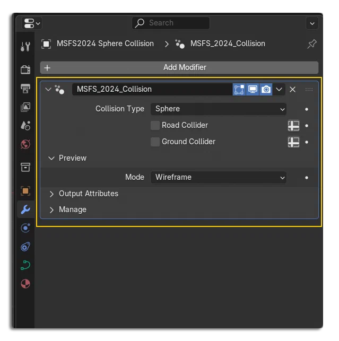This screenshot has width=339, height=341.
Task: Click the Search field in the header
Action: [171, 23]
